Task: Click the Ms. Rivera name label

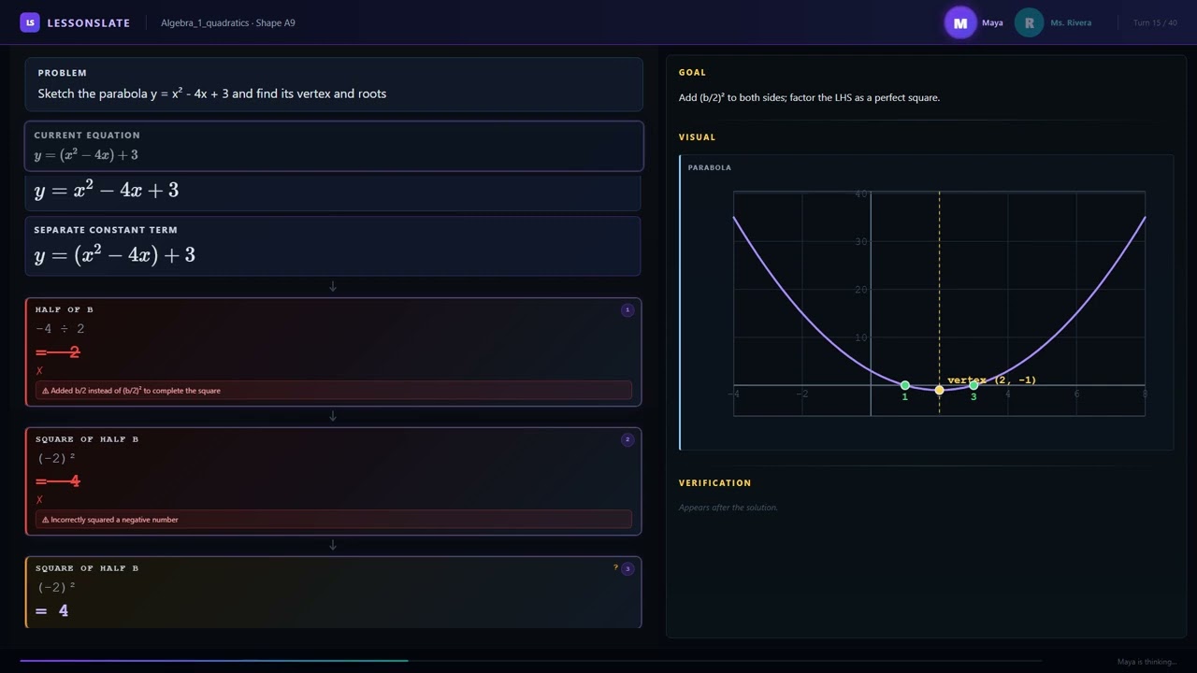Action: [x=1071, y=22]
